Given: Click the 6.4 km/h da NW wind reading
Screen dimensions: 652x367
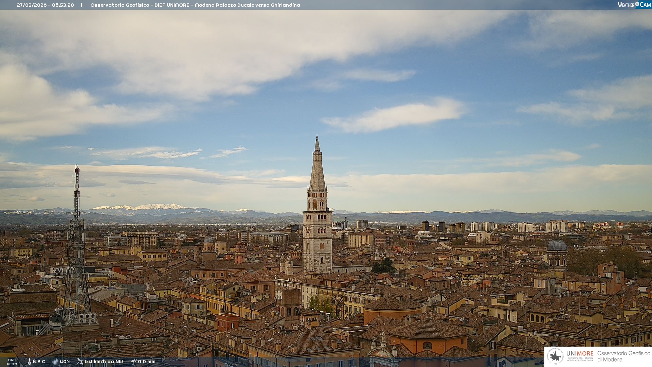Looking at the screenshot, I should pos(104,362).
